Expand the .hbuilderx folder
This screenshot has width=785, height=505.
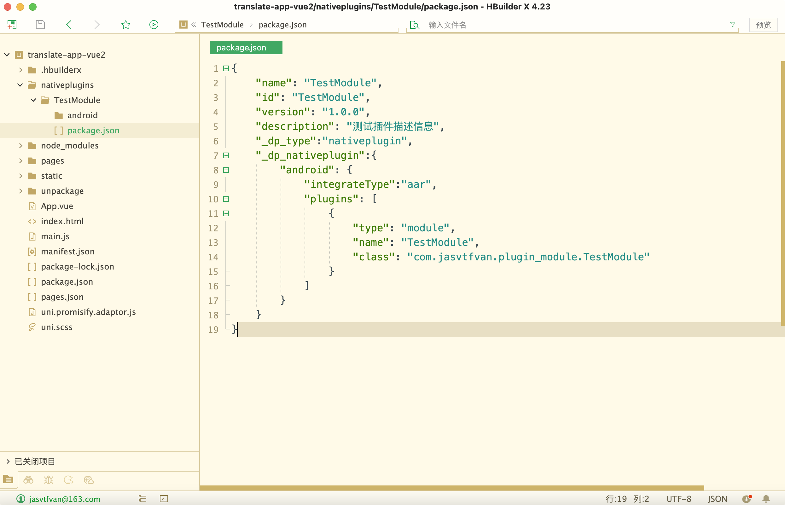point(20,70)
